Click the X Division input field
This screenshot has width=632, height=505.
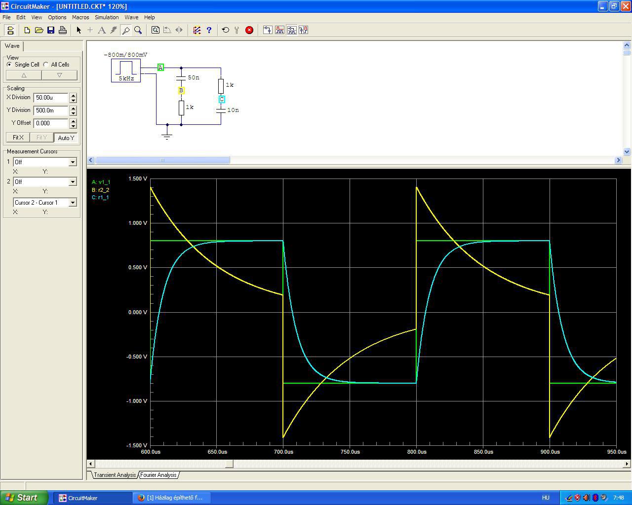click(x=51, y=98)
